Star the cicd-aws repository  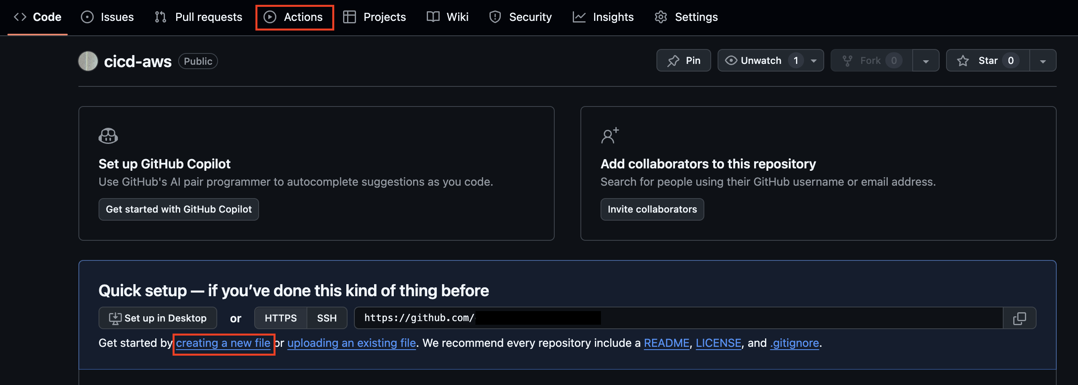pos(988,61)
